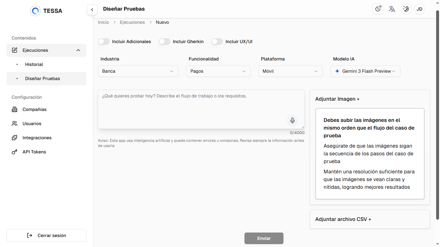This screenshot has height=247, width=440.
Task: Click the TESSA logo icon
Action: pos(35,11)
